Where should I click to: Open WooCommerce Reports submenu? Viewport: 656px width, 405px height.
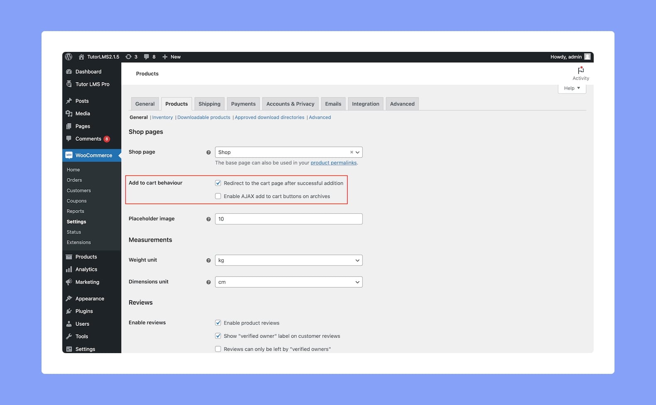pos(75,211)
